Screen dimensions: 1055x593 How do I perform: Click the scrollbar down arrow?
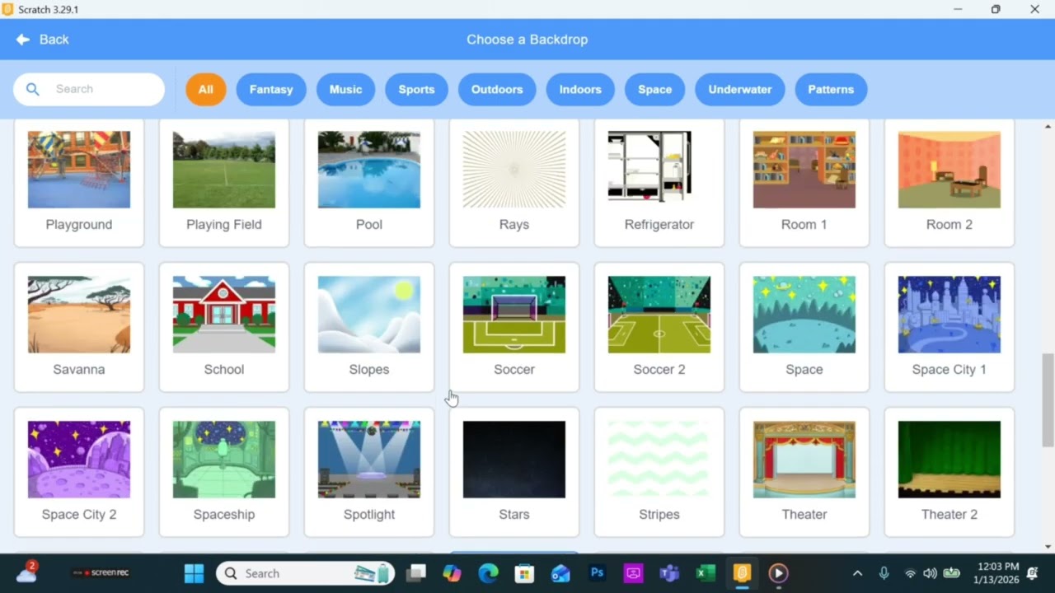[x=1048, y=546]
